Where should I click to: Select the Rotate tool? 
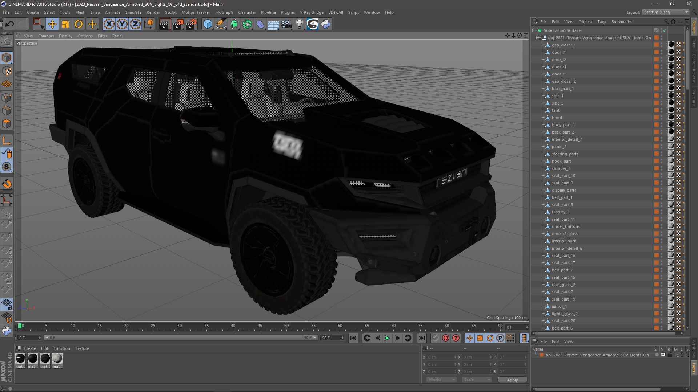tap(79, 24)
